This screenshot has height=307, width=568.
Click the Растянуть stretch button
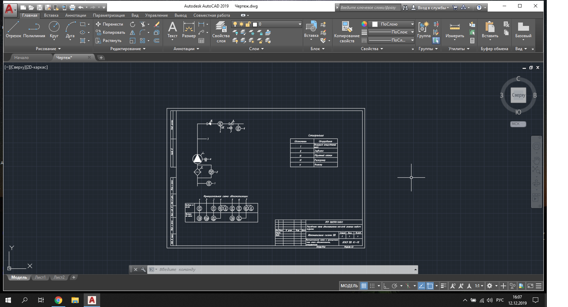click(x=108, y=41)
